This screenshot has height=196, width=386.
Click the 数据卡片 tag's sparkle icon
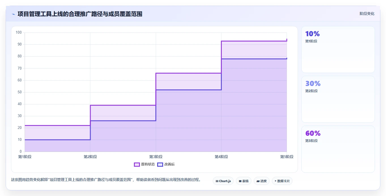click(276, 181)
